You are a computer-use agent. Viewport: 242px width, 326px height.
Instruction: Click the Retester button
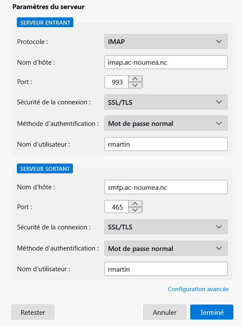click(33, 312)
